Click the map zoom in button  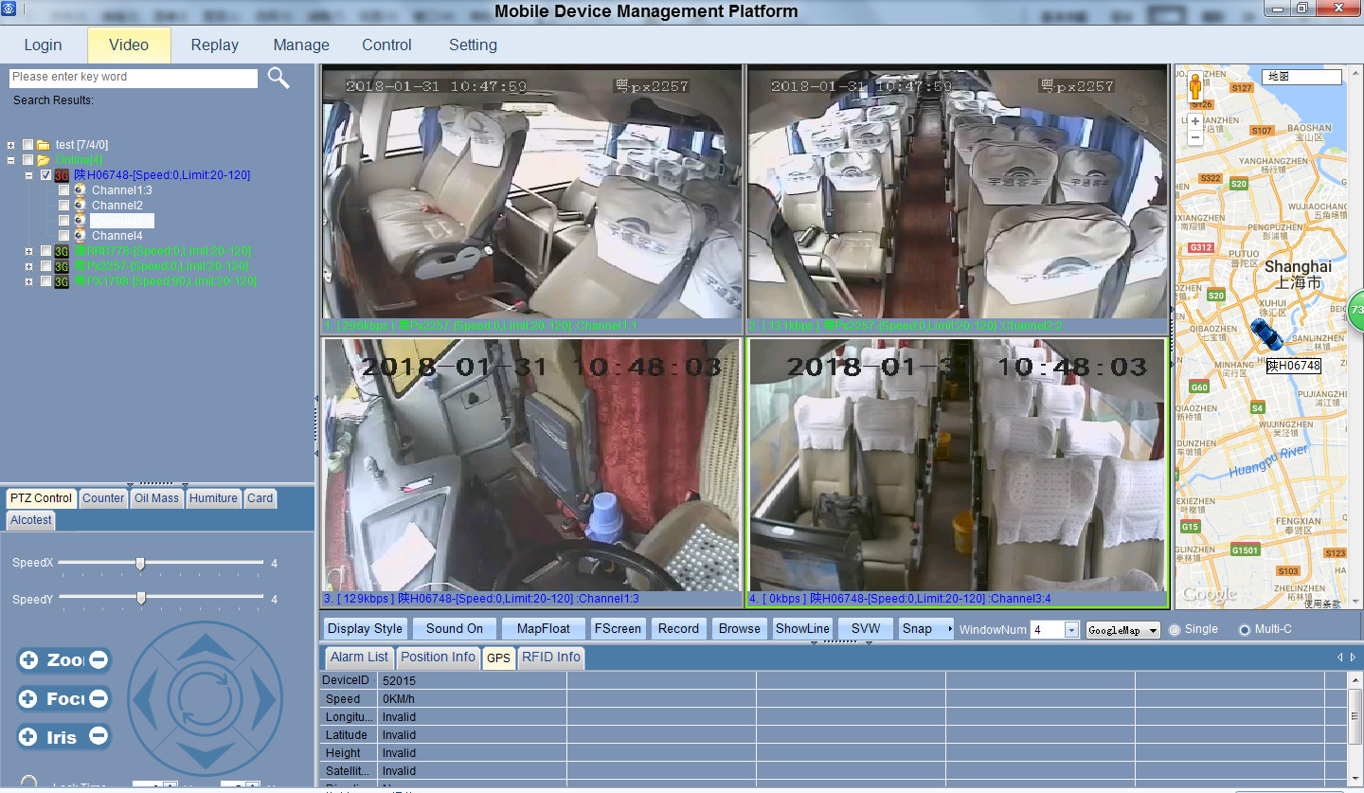(x=1195, y=121)
